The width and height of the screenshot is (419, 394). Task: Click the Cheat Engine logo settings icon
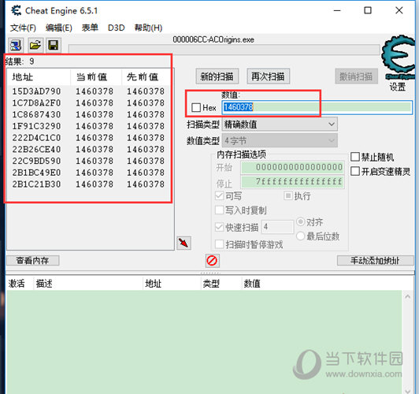(399, 57)
